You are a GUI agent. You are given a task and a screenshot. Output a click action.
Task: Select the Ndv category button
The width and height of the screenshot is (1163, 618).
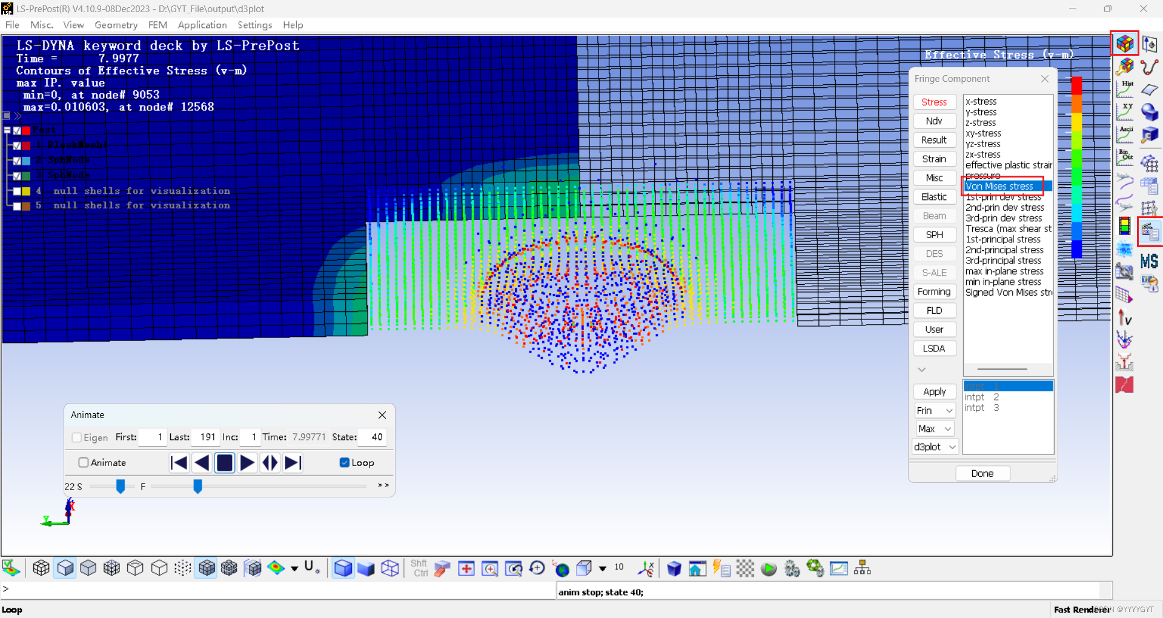tap(935, 121)
